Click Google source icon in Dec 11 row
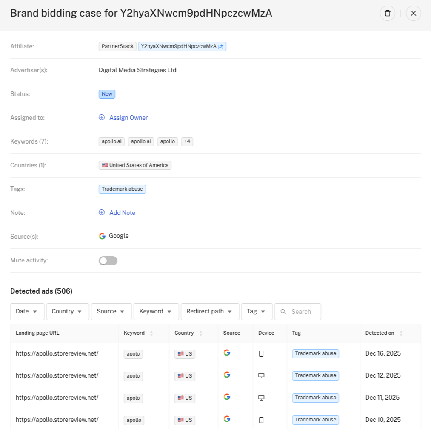The image size is (431, 429). tap(227, 397)
